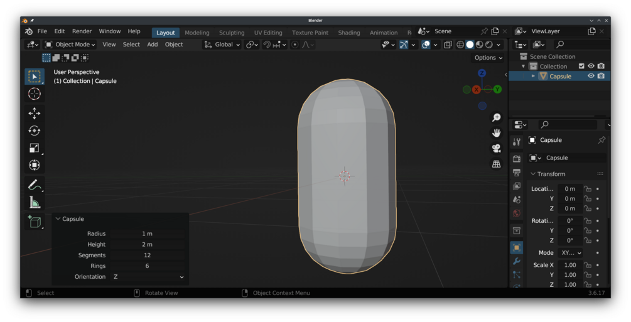631x322 pixels.
Task: Switch to the Modeling workspace tab
Action: tap(197, 33)
